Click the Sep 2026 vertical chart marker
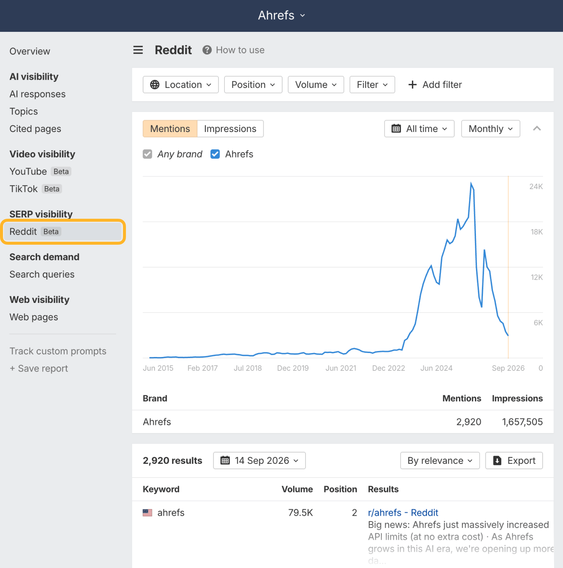 click(x=508, y=267)
